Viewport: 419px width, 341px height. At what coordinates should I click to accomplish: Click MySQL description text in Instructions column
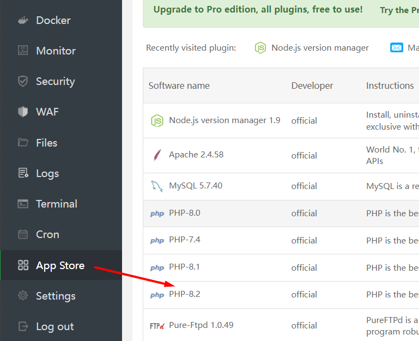pyautogui.click(x=392, y=186)
